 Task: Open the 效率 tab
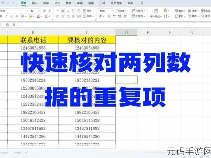(x=130, y=3)
